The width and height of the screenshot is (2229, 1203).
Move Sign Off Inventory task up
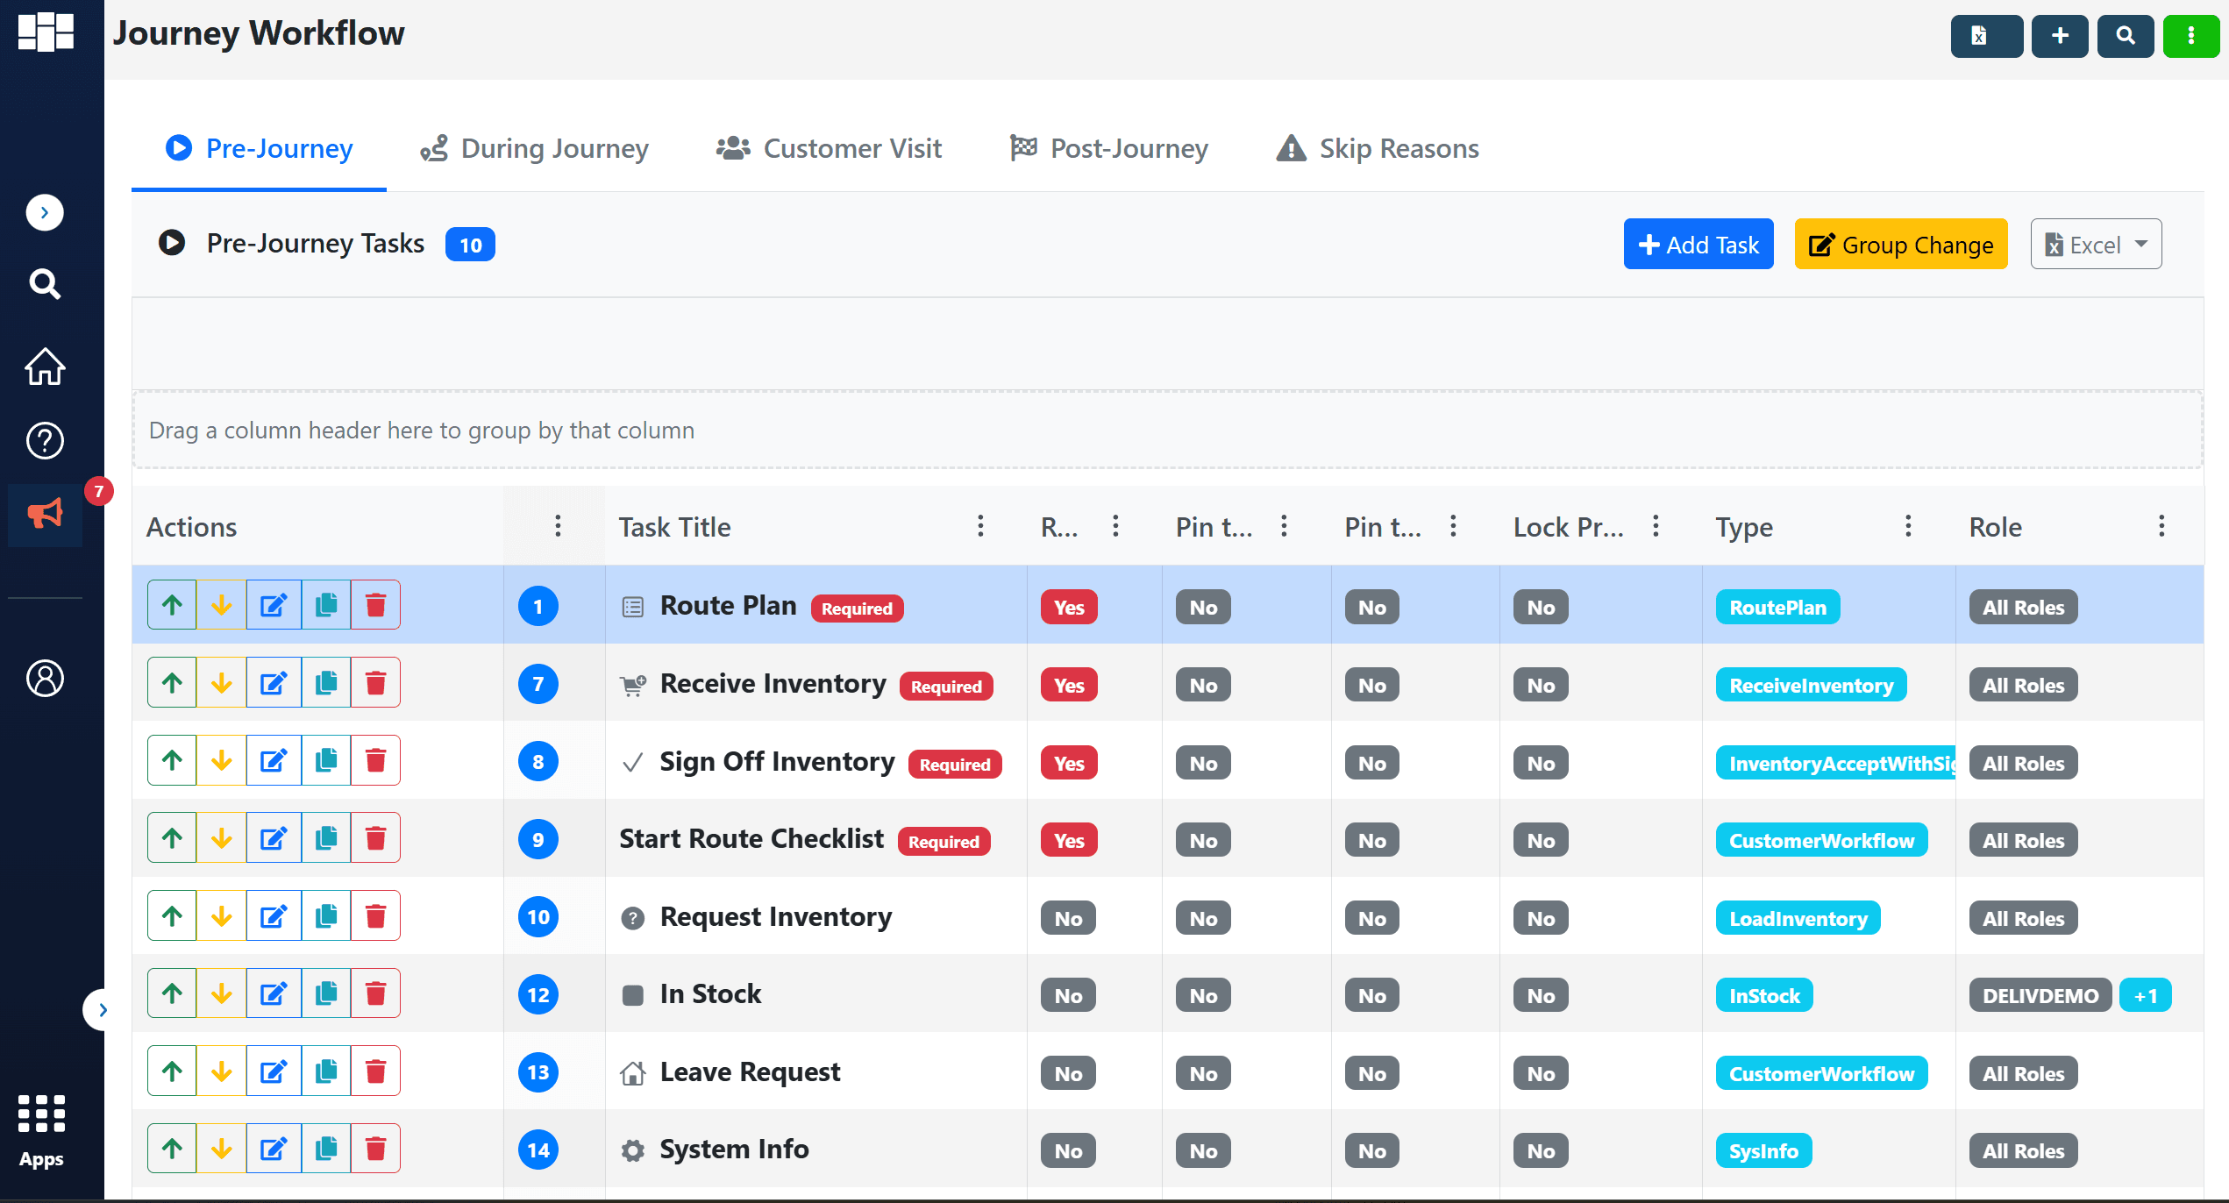[172, 760]
